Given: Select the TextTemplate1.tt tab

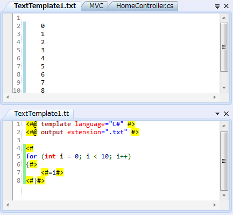Looking at the screenshot, I should coord(41,114).
